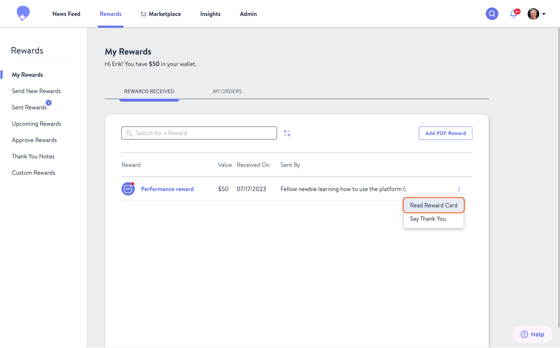Click the Sent Rewards notification badge

coord(49,103)
